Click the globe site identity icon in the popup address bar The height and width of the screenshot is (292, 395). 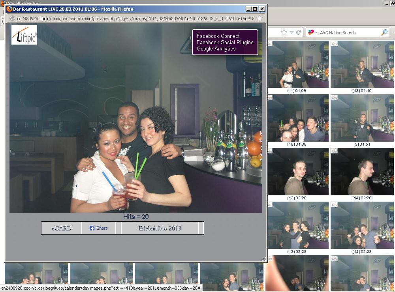tap(12, 18)
